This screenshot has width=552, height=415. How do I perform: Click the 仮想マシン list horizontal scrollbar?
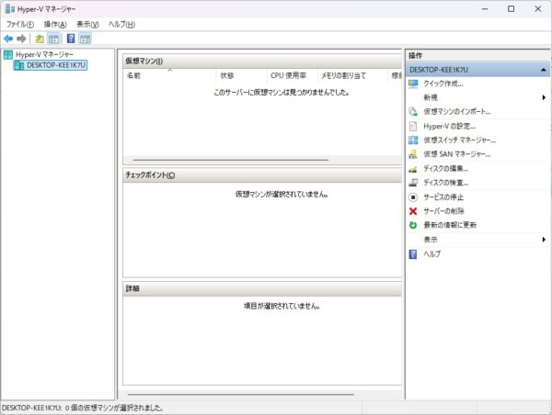pyautogui.click(x=231, y=160)
